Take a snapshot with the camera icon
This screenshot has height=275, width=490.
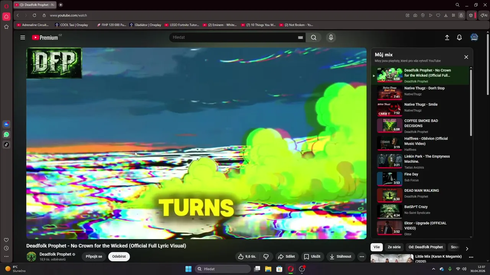(415, 15)
